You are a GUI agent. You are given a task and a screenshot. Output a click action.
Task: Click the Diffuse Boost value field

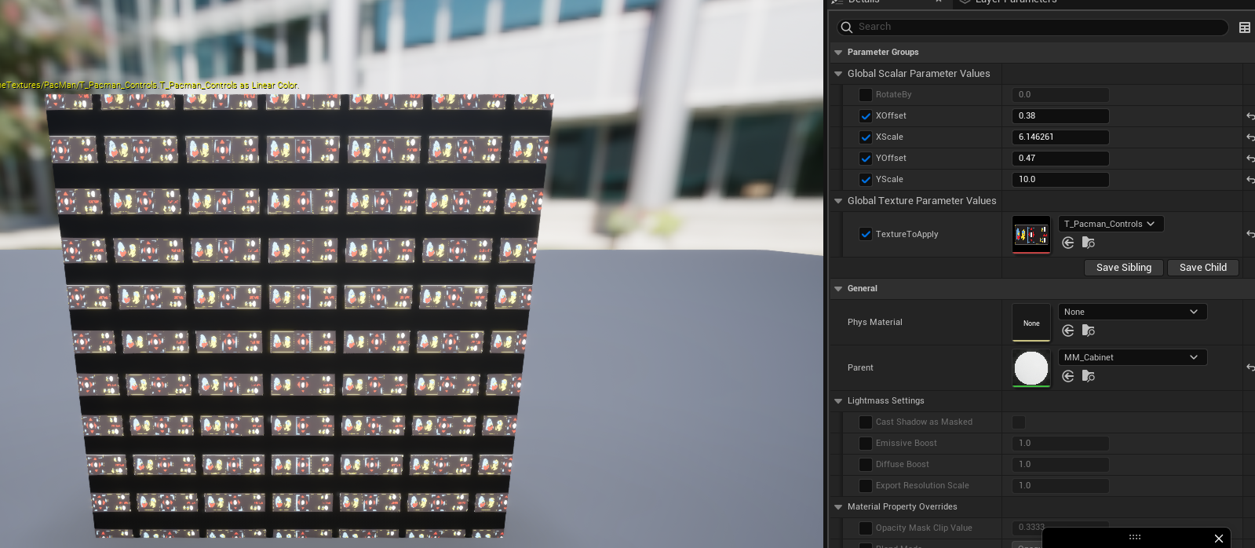coord(1060,465)
